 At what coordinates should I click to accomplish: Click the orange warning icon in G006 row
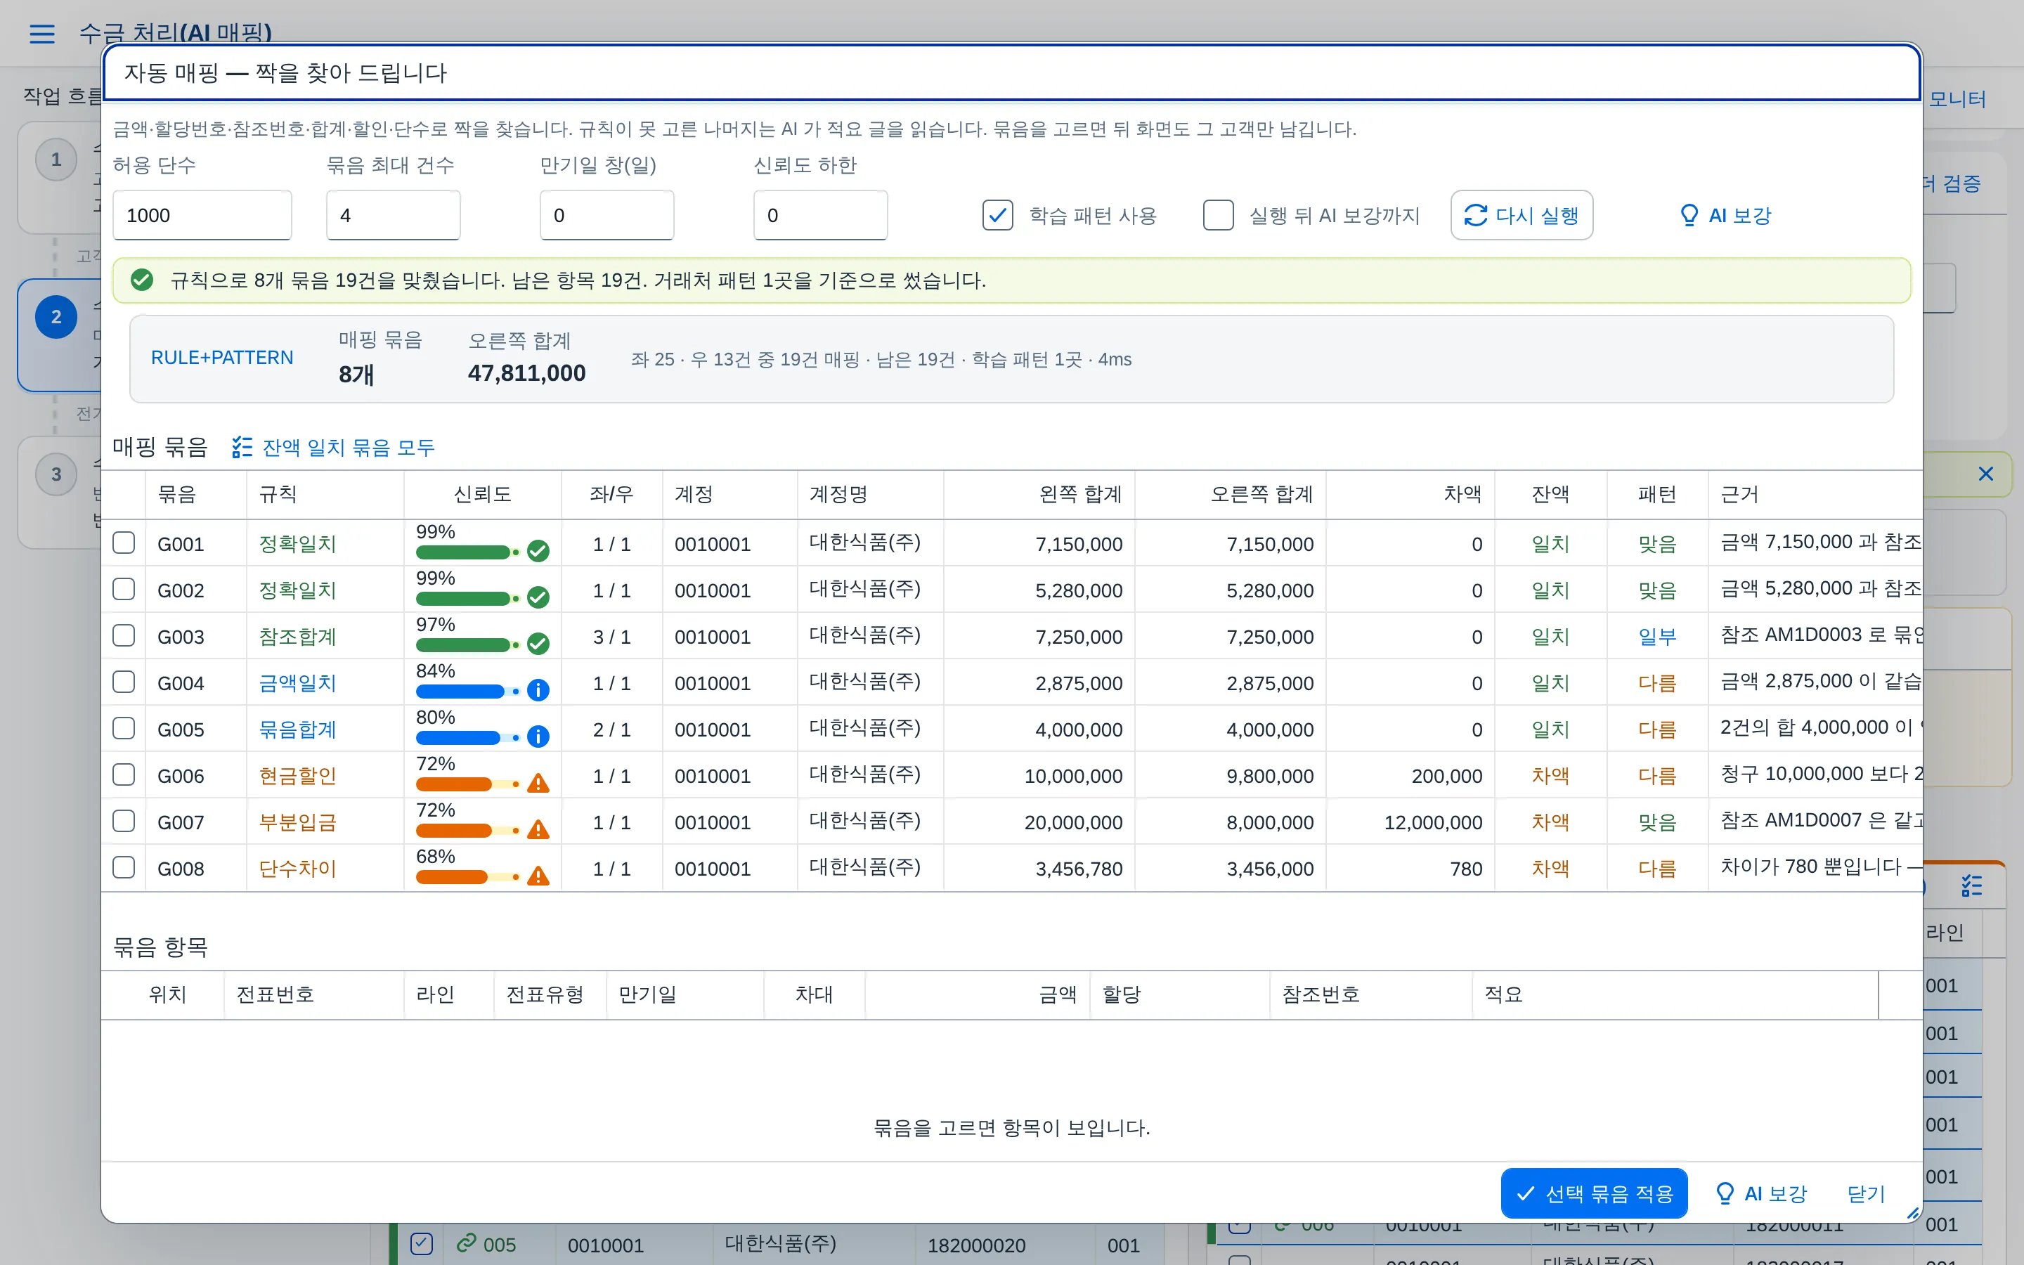pyautogui.click(x=538, y=782)
